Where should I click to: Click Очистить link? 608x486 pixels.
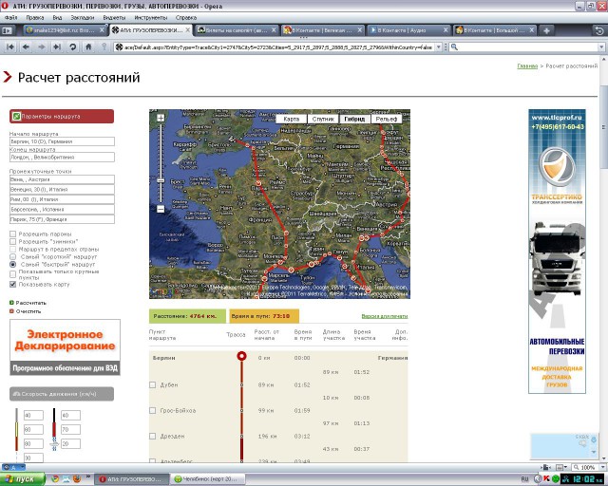pos(28,311)
